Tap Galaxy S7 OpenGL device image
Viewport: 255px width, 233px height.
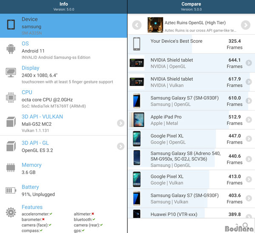(136, 101)
